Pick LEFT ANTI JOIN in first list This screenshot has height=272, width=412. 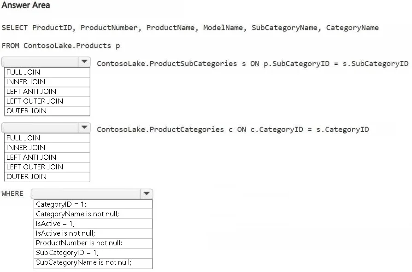click(x=47, y=92)
